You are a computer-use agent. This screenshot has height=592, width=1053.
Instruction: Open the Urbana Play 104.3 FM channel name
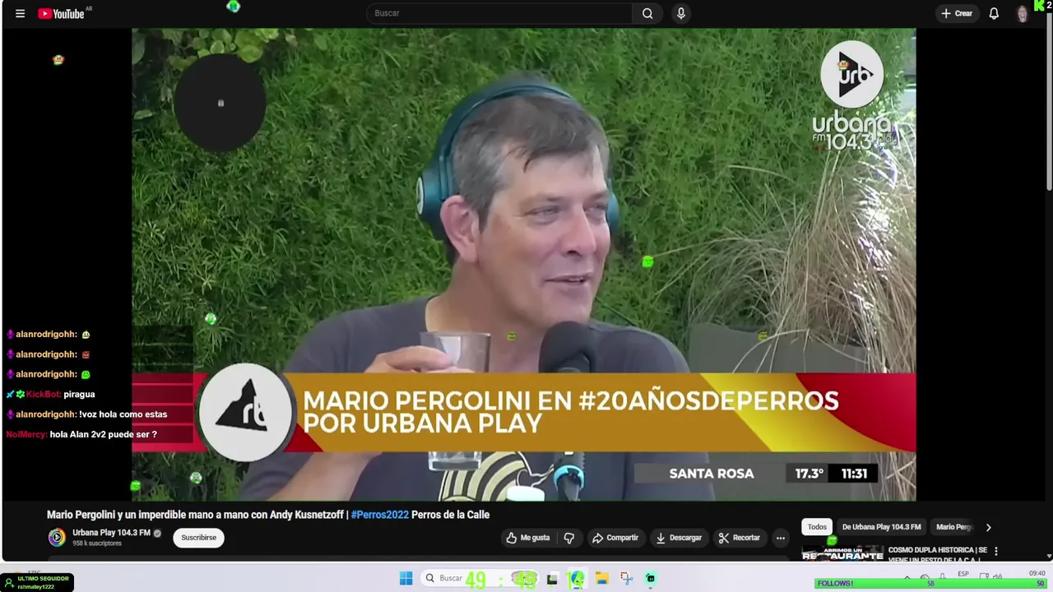(111, 533)
